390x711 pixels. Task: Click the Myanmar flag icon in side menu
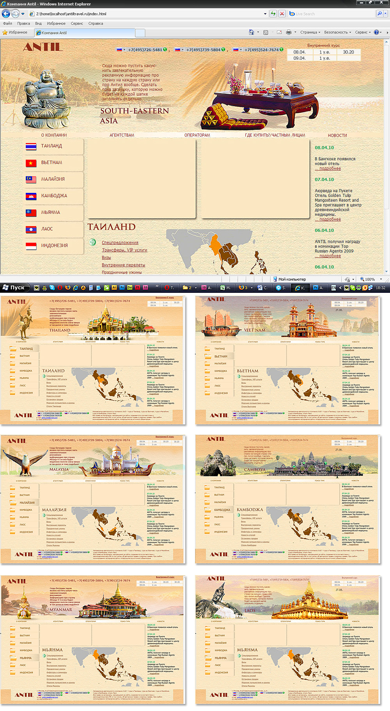point(31,213)
